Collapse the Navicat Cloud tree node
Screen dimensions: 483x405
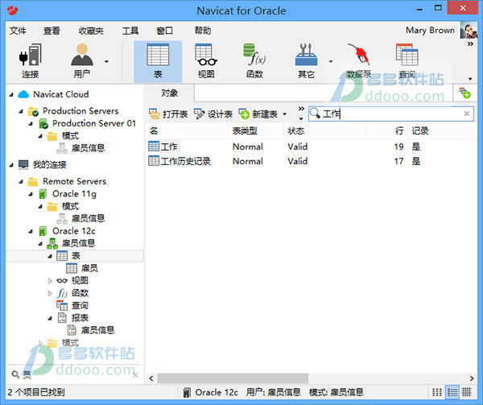[11, 94]
